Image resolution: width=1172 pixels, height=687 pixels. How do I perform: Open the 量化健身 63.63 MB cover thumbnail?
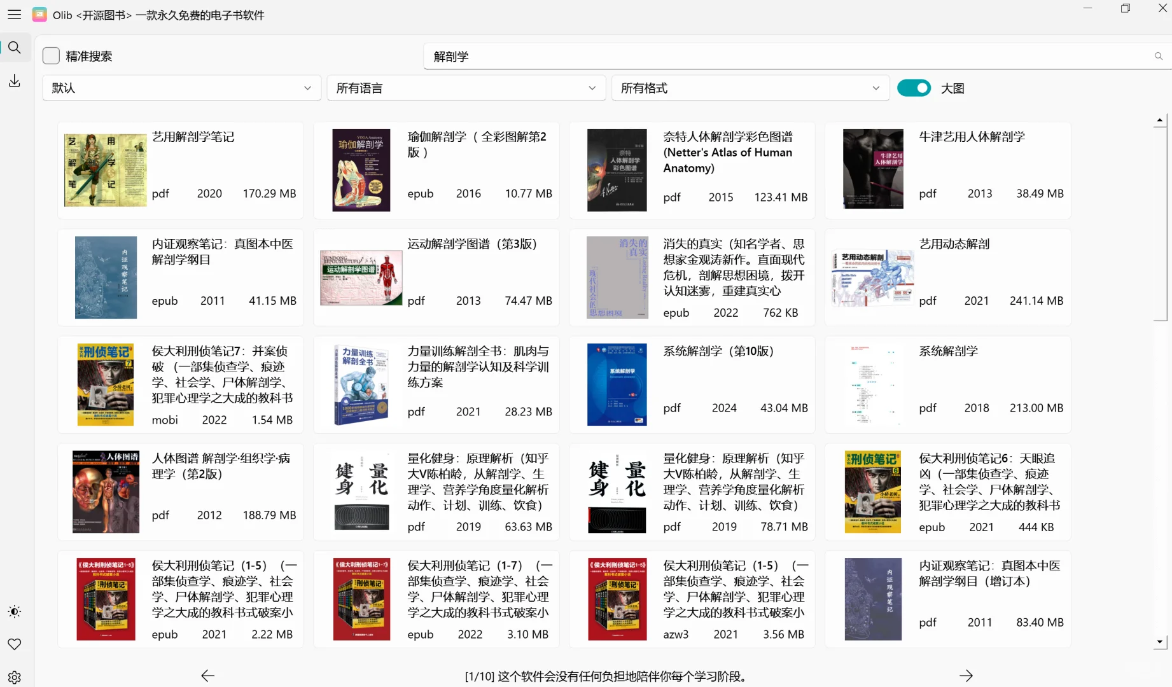pos(361,492)
